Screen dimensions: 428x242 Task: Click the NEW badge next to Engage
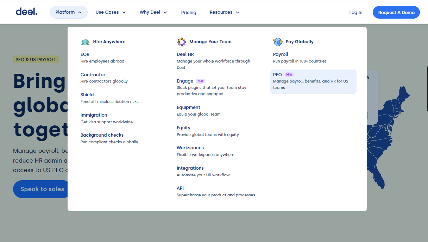tap(201, 81)
